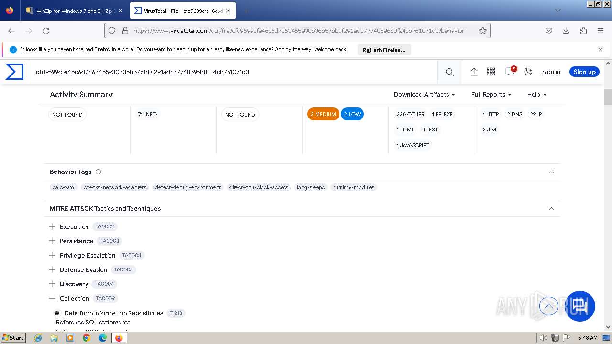Collapse the MITRE ATT&CK section chevron
The width and height of the screenshot is (612, 344).
pos(551,209)
